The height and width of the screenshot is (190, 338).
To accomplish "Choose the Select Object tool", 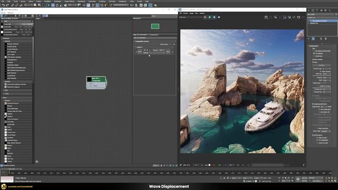I will pyautogui.click(x=35, y=5).
